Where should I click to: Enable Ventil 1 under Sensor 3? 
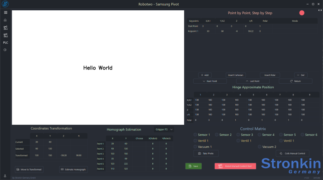point(238,141)
